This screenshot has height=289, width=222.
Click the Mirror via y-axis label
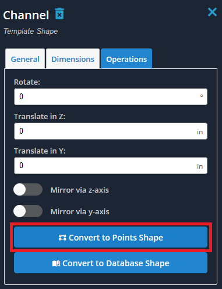(80, 212)
